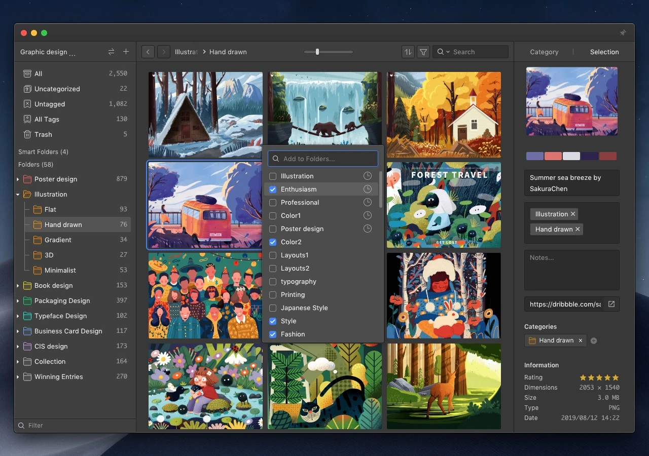Go forward with the right arrow button
Screen dimensions: 649x456
pos(163,52)
